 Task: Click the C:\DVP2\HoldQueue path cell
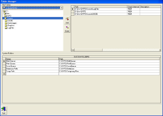pos(109,61)
